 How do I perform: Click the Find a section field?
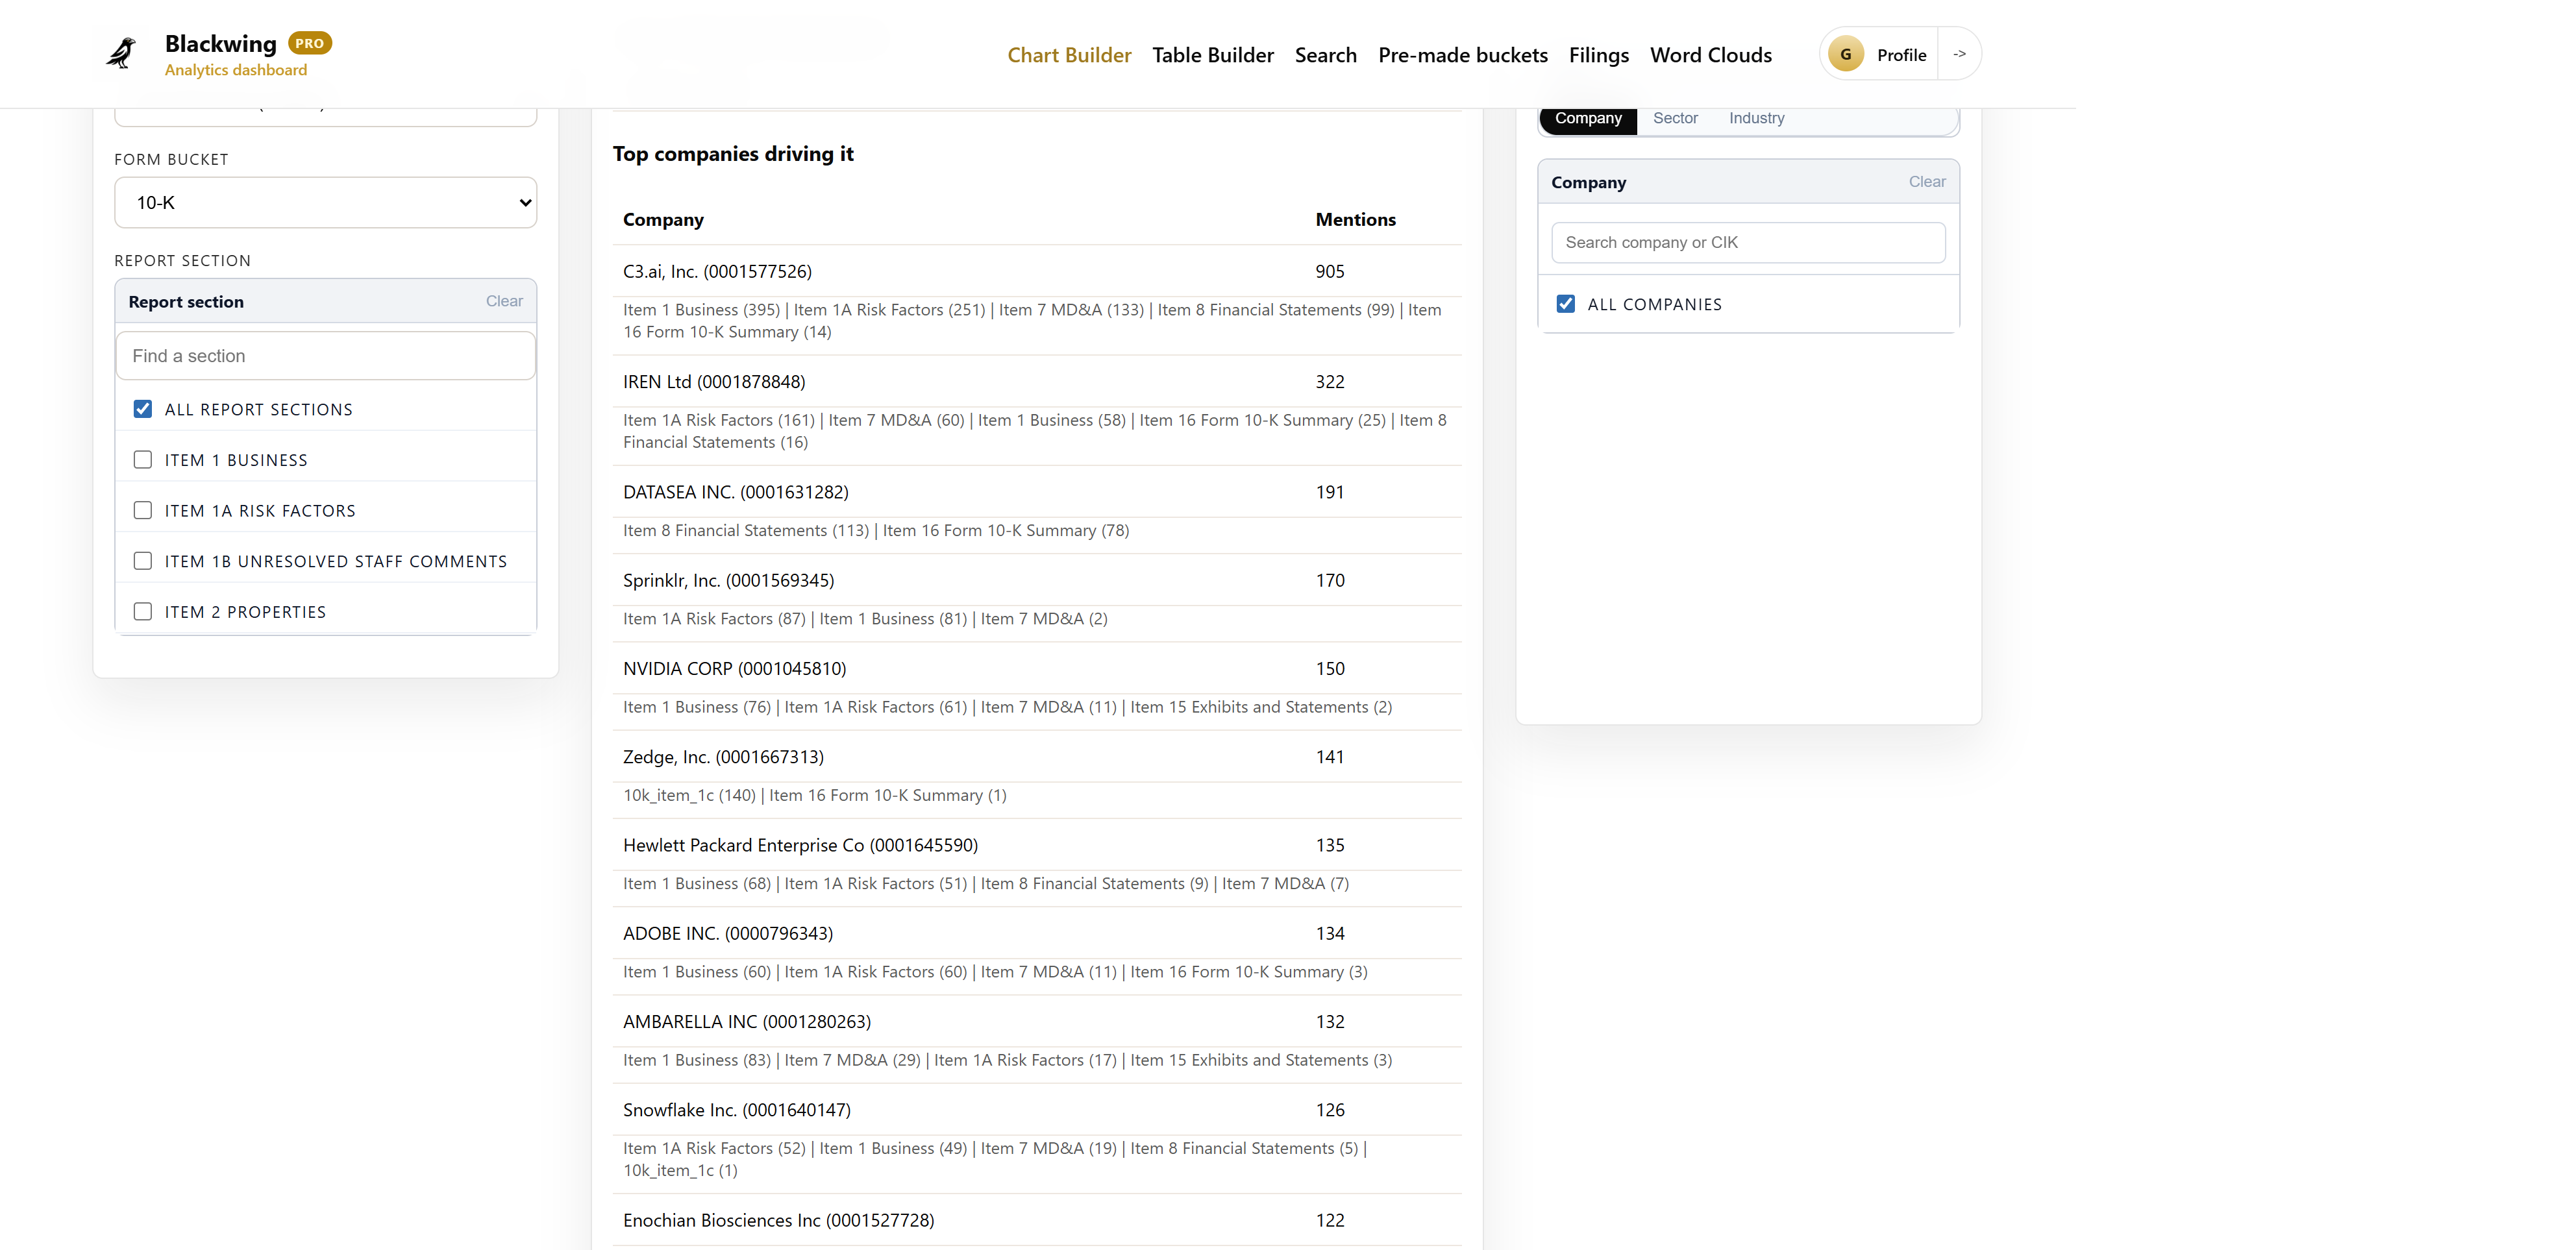click(x=325, y=356)
